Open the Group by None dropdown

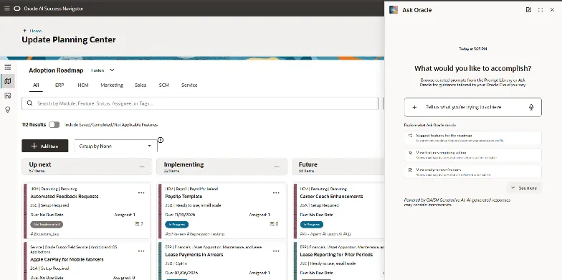[116, 146]
